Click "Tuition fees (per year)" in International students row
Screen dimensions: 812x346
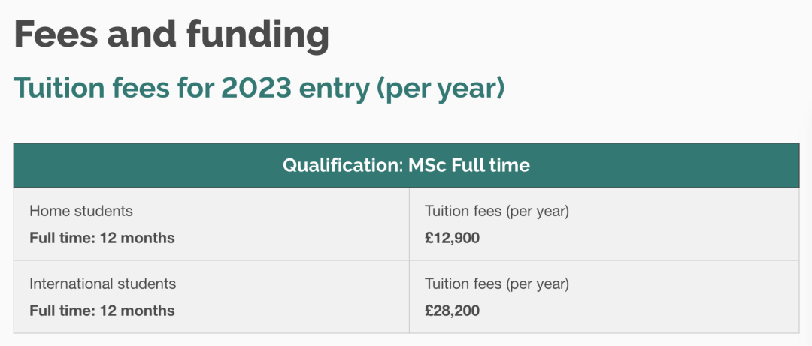click(x=497, y=284)
